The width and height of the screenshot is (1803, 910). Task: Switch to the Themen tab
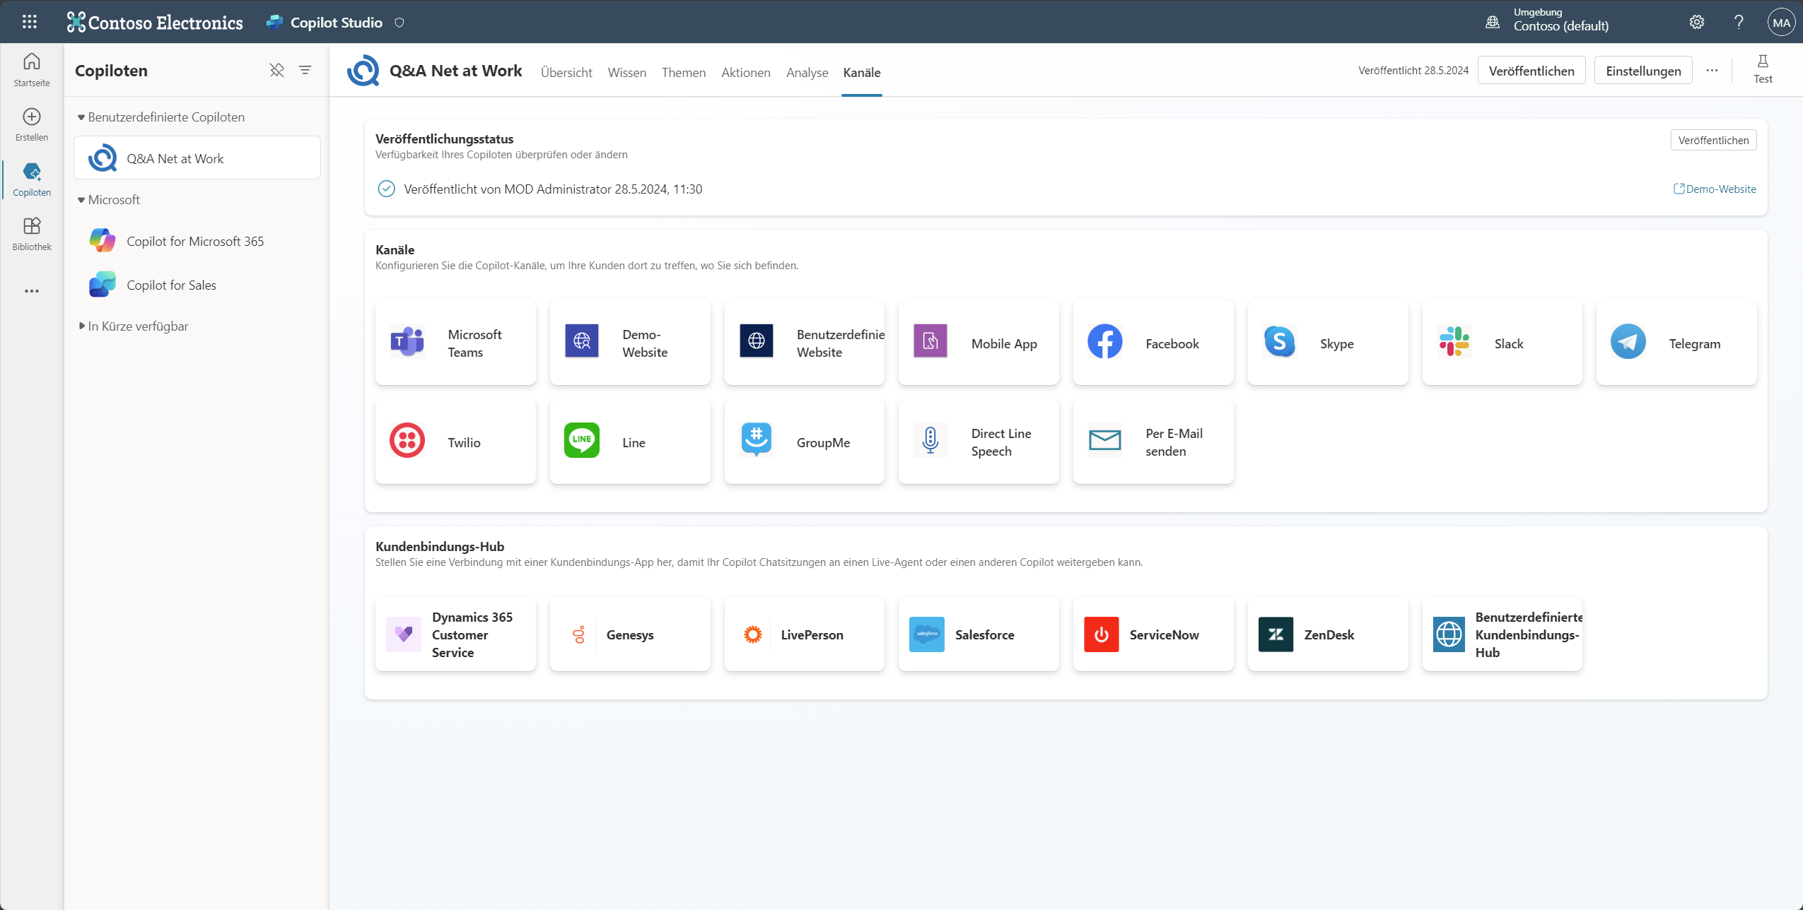pos(683,72)
